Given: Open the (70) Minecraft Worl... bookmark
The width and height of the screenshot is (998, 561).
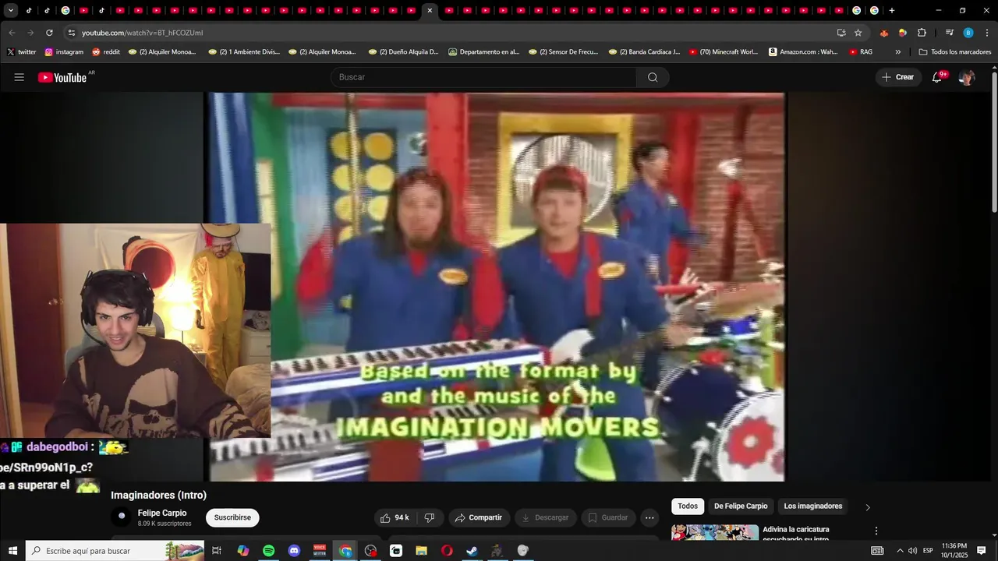Looking at the screenshot, I should coord(723,52).
